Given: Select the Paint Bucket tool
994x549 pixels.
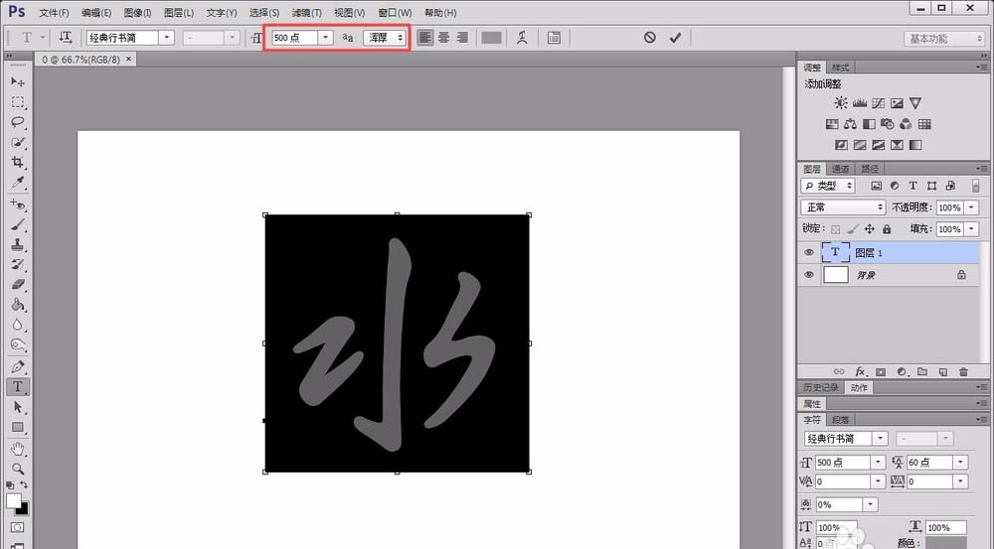Looking at the screenshot, I should click(x=18, y=305).
